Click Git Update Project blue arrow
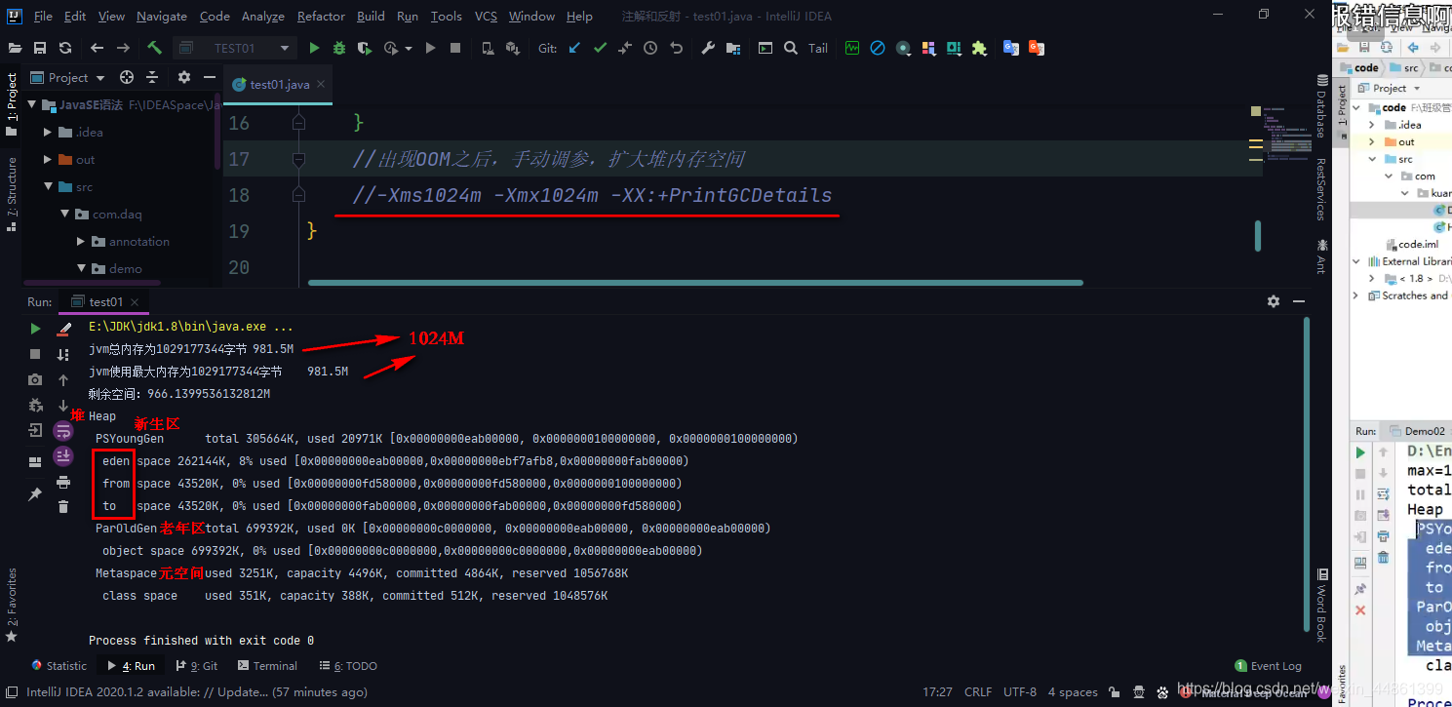This screenshot has height=707, width=1452. (x=574, y=48)
